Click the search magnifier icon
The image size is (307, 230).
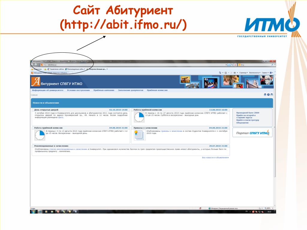point(272,65)
